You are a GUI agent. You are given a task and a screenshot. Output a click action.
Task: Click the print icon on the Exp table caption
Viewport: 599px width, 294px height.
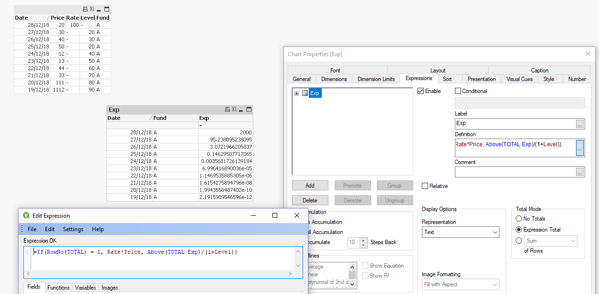click(x=227, y=110)
